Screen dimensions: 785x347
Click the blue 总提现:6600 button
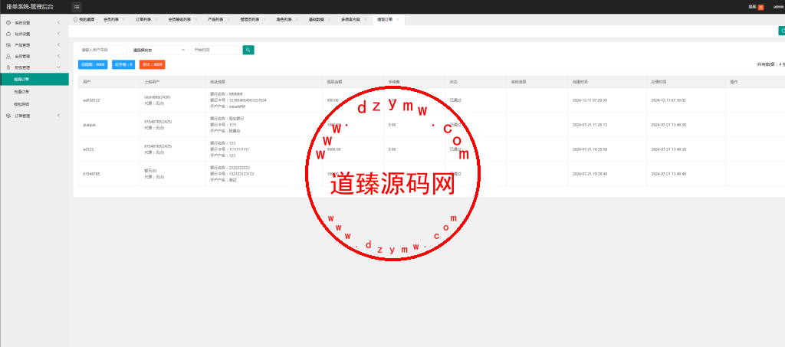click(x=93, y=64)
